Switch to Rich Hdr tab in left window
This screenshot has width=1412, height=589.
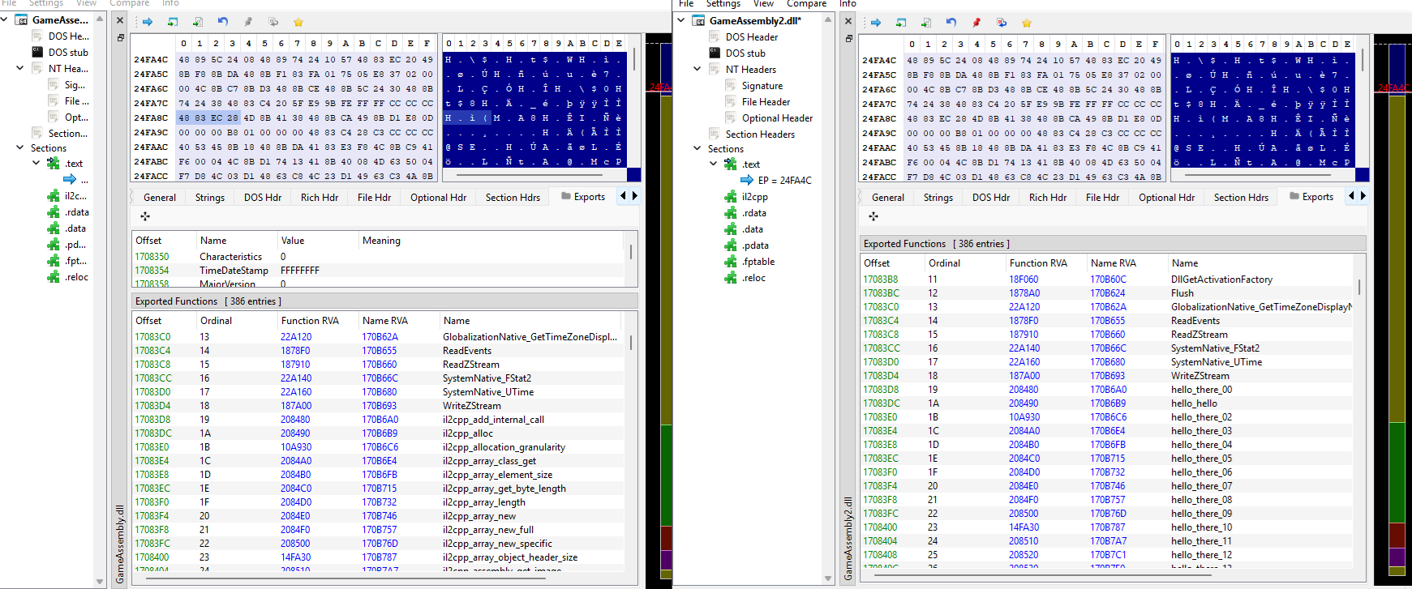(320, 197)
